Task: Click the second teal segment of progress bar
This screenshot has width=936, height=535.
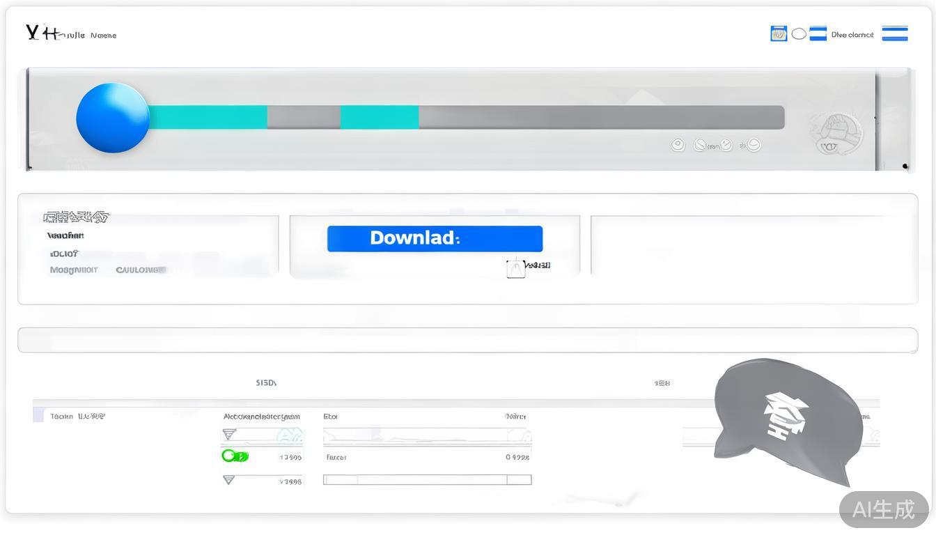Action: tap(380, 118)
